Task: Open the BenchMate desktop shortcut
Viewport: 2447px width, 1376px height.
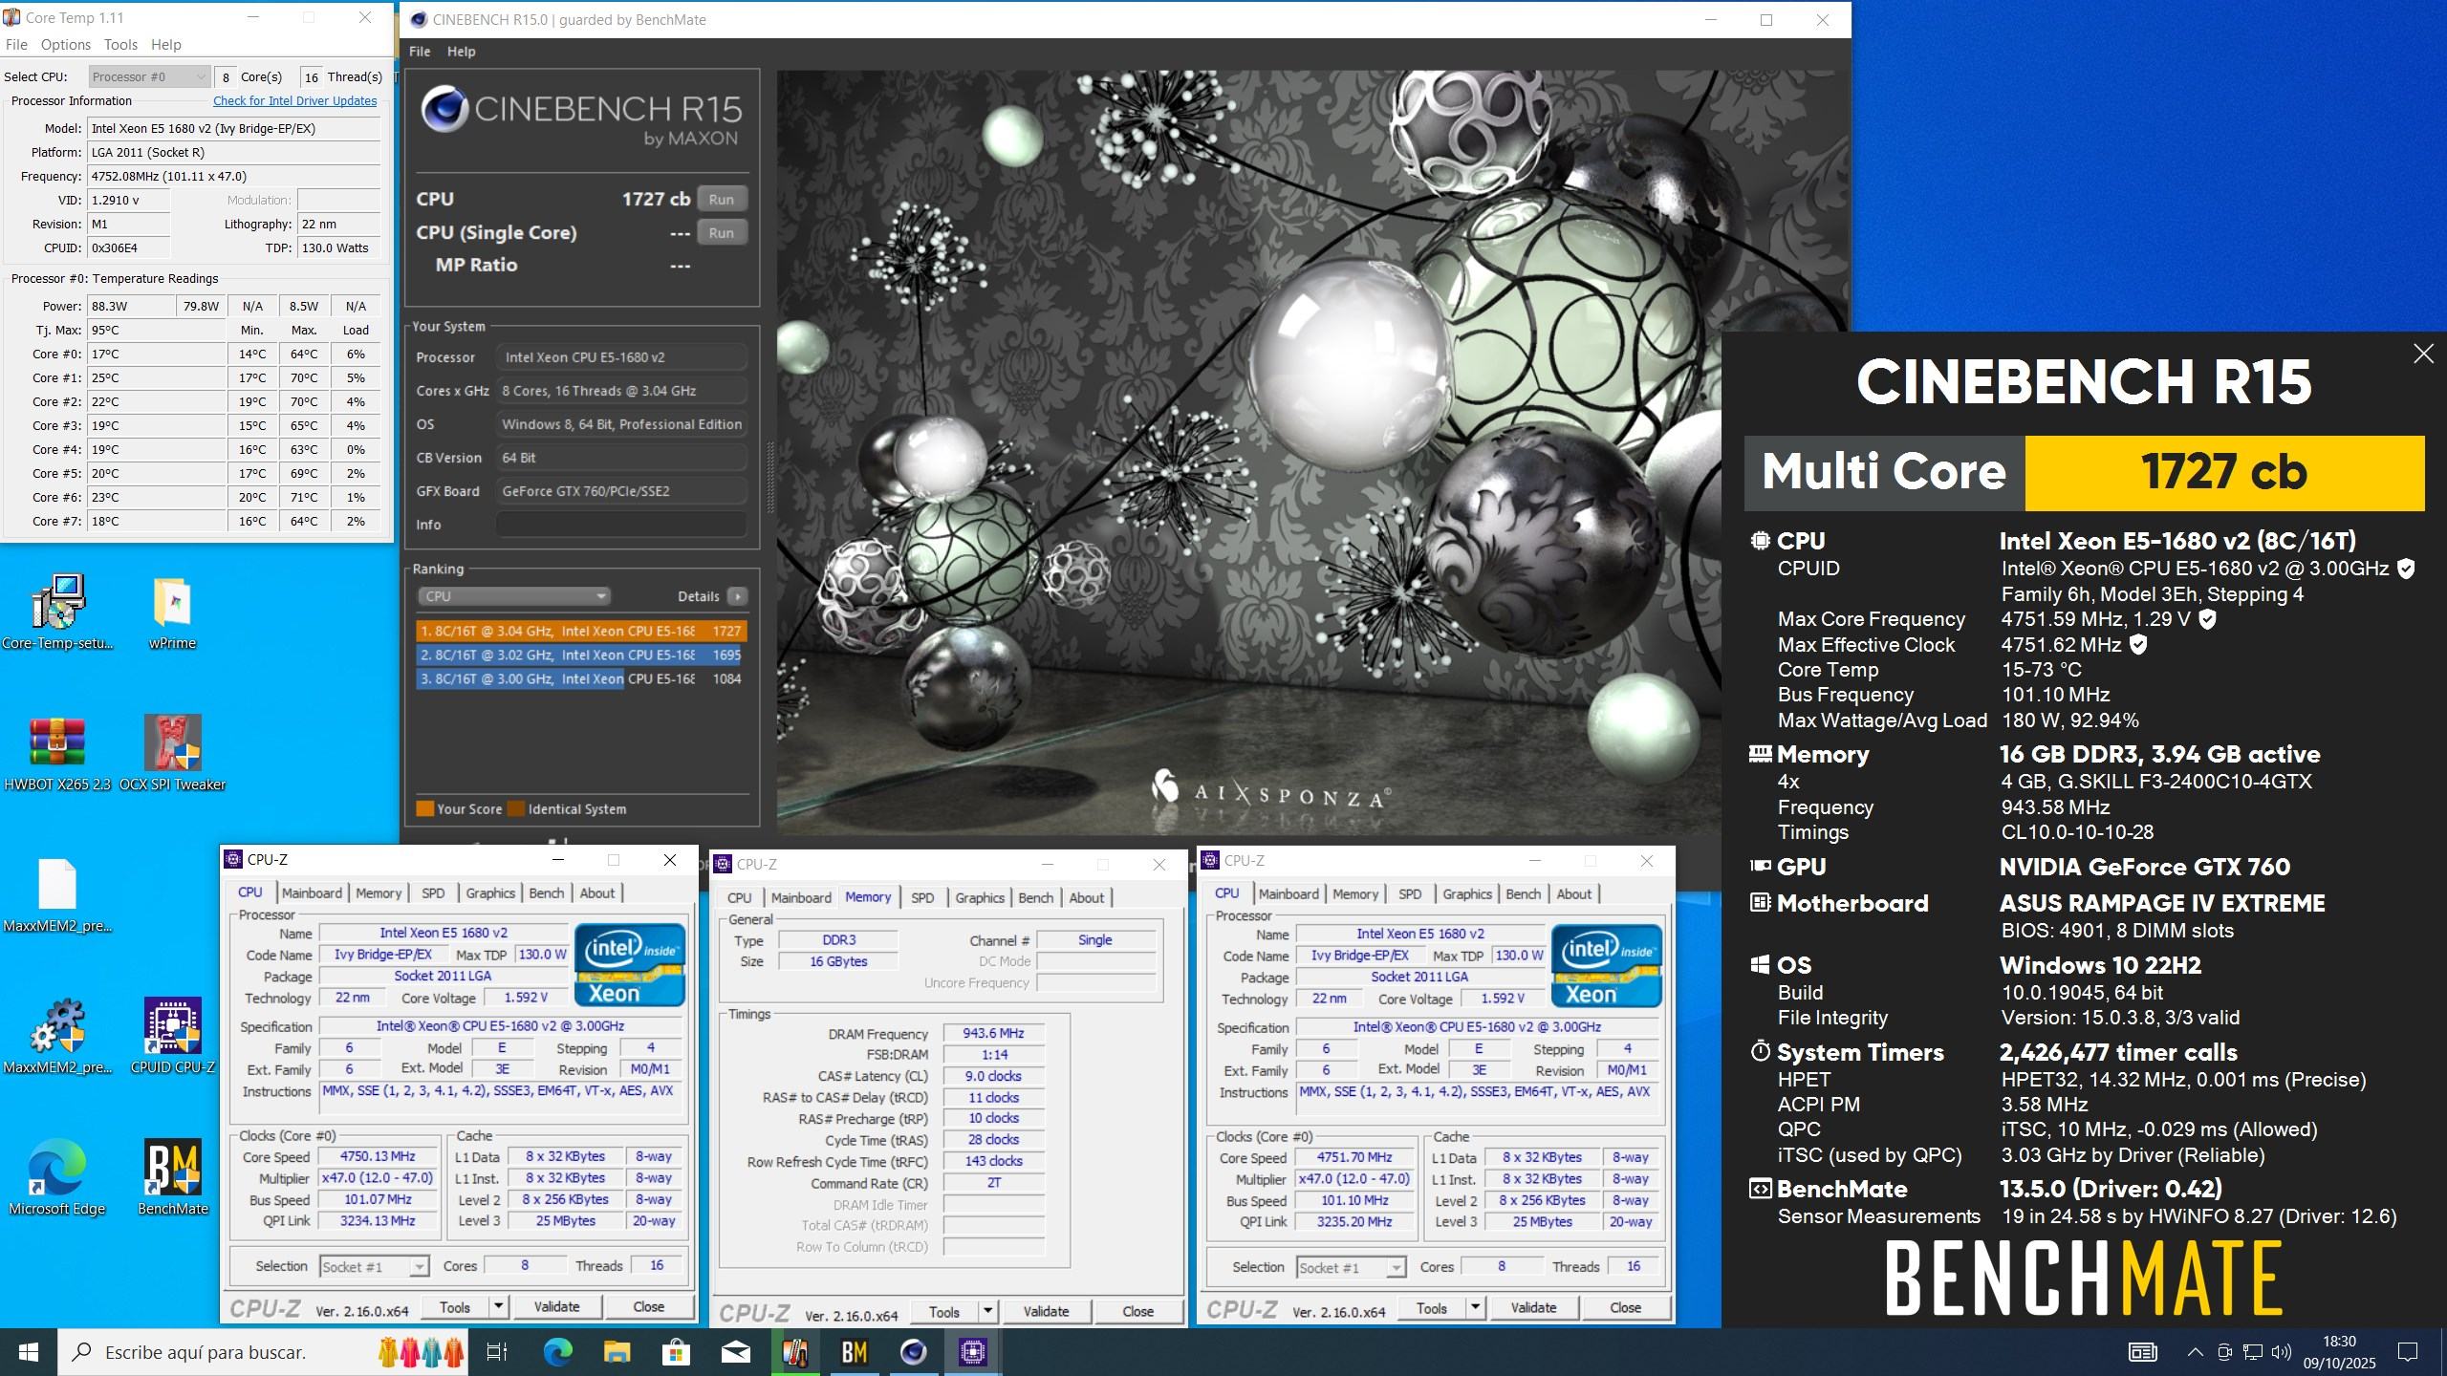Action: pyautogui.click(x=172, y=1168)
